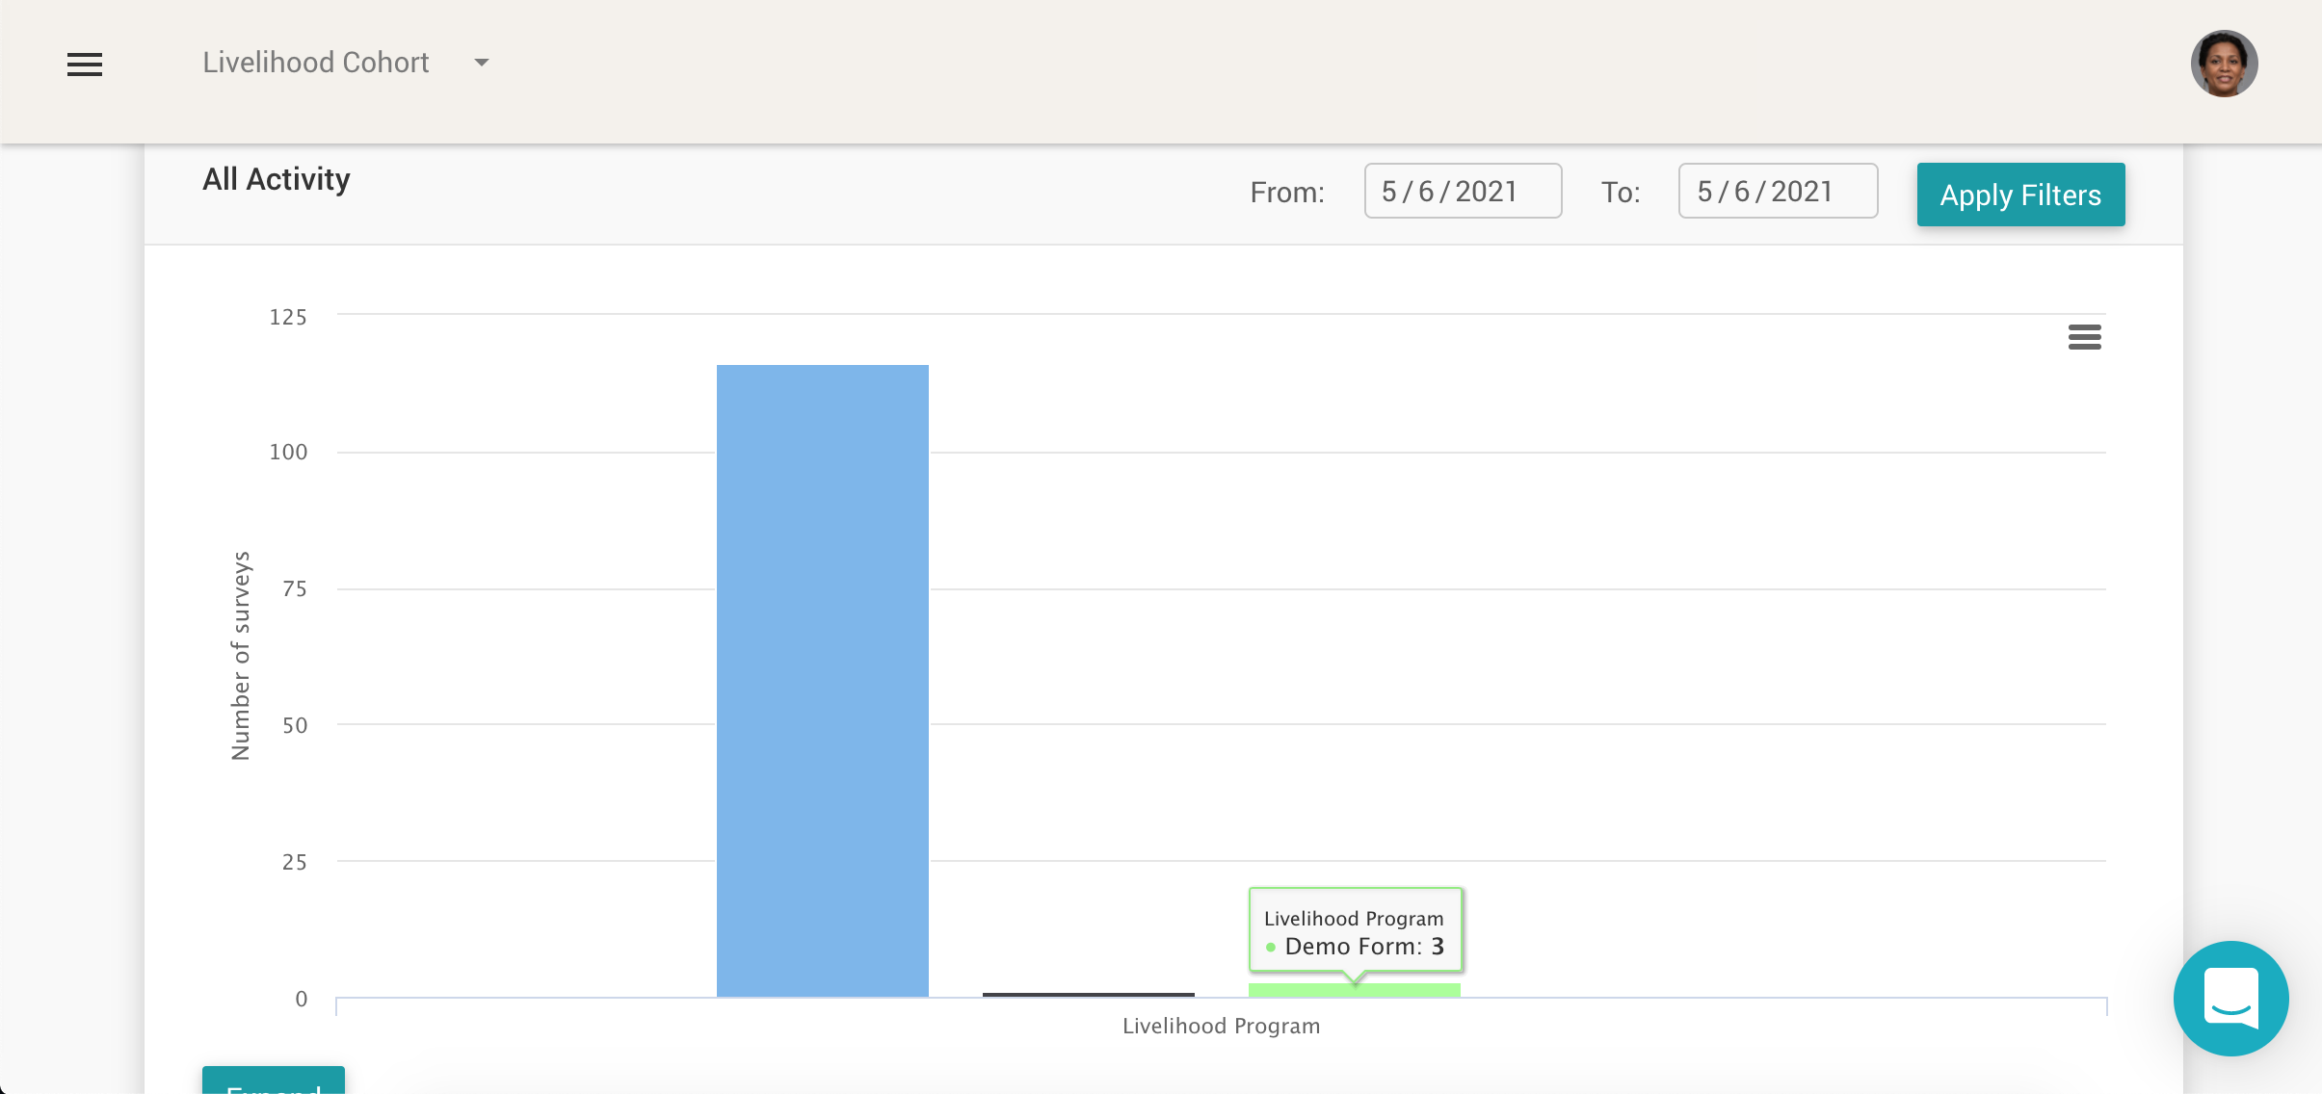Select the month in To date

pyautogui.click(x=1704, y=192)
